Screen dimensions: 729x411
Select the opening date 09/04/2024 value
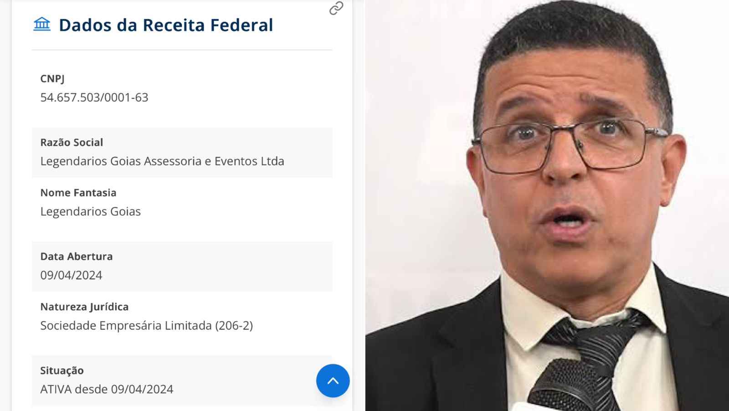71,275
